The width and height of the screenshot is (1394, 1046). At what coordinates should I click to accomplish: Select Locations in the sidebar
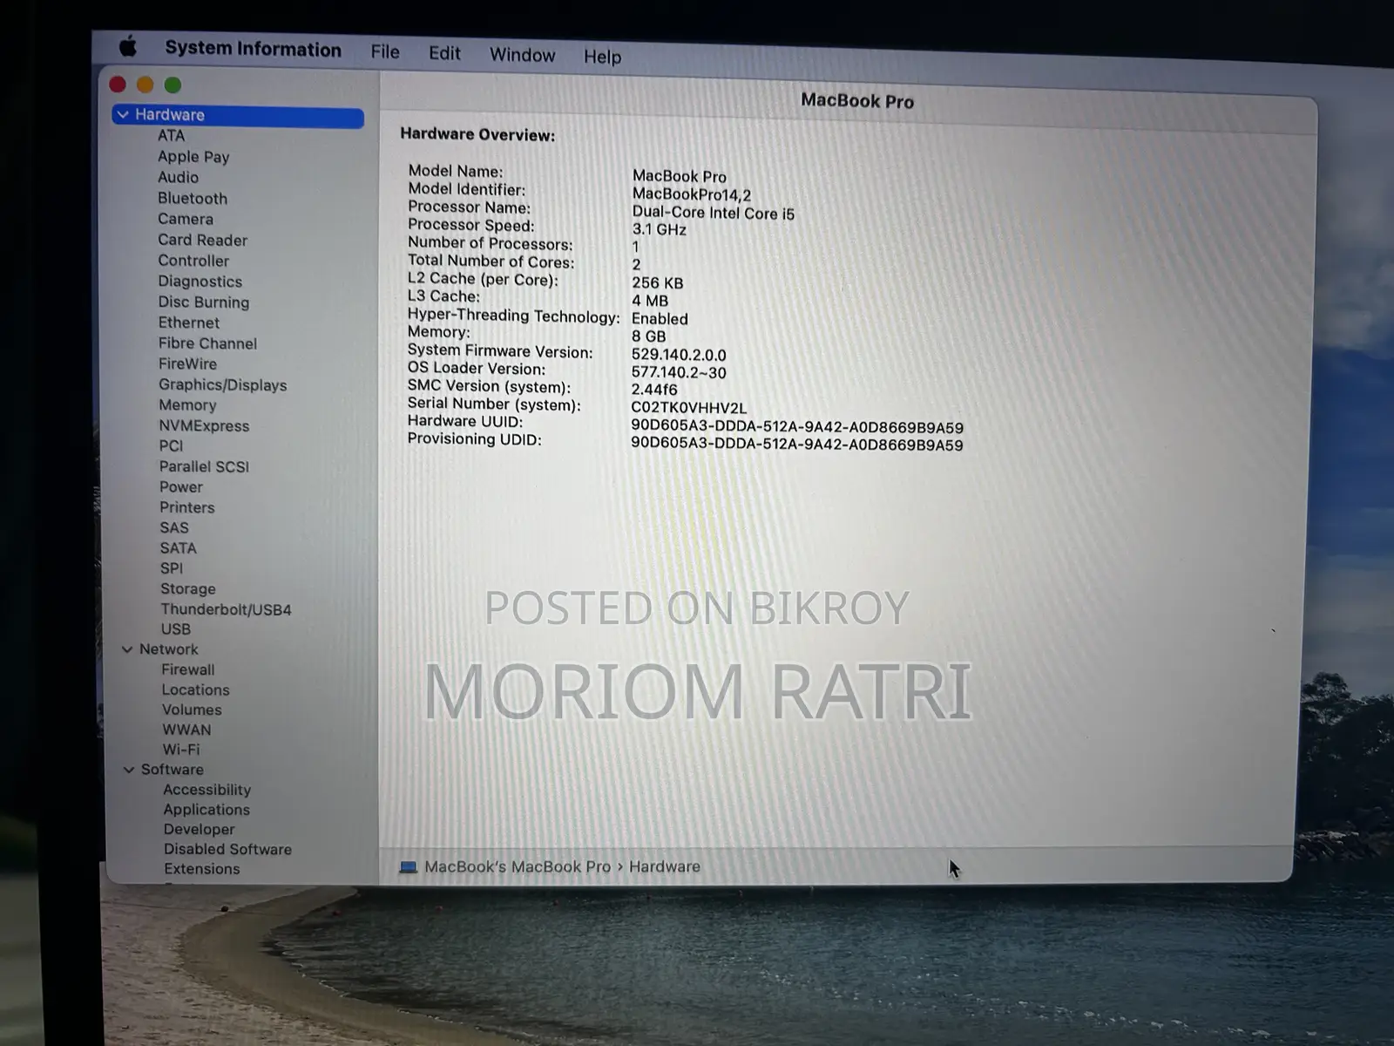click(195, 689)
